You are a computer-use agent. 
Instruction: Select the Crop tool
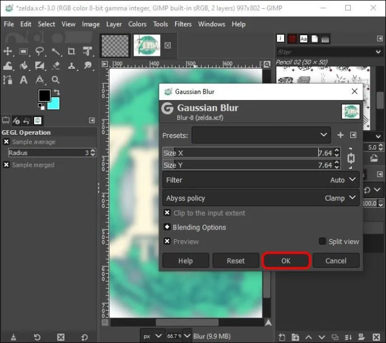(x=72, y=51)
